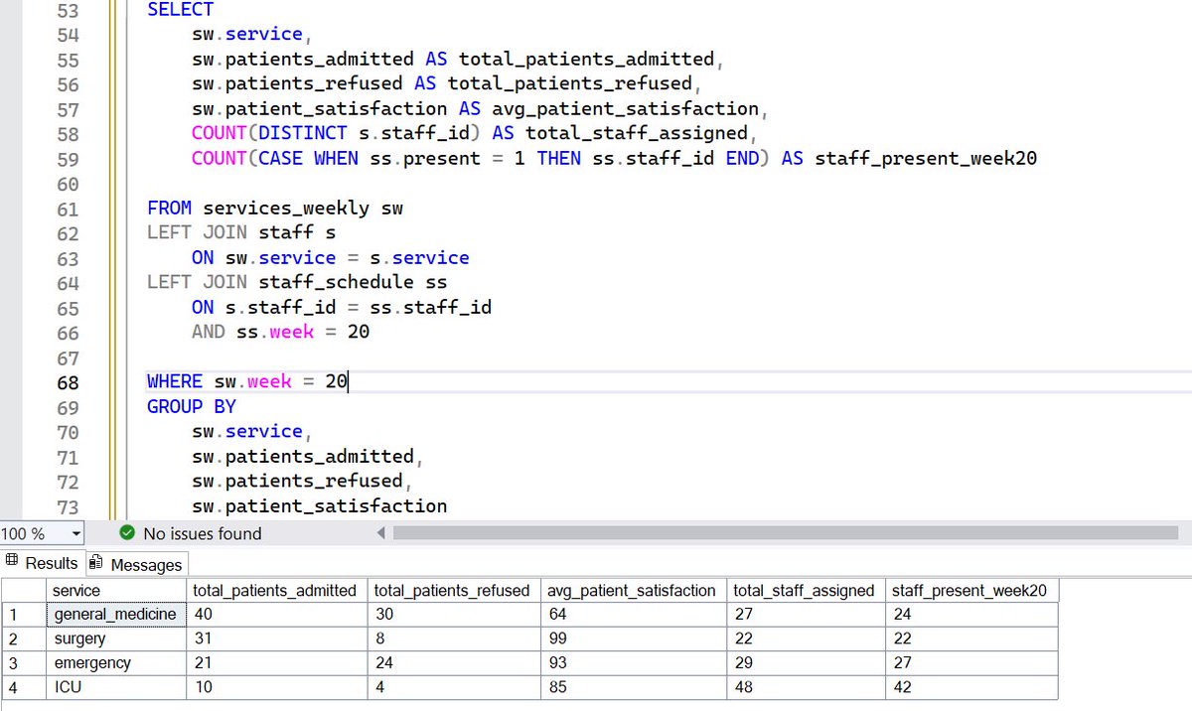The height and width of the screenshot is (711, 1192).
Task: Click staff assigned value 22 for surgery
Action: tap(806, 639)
